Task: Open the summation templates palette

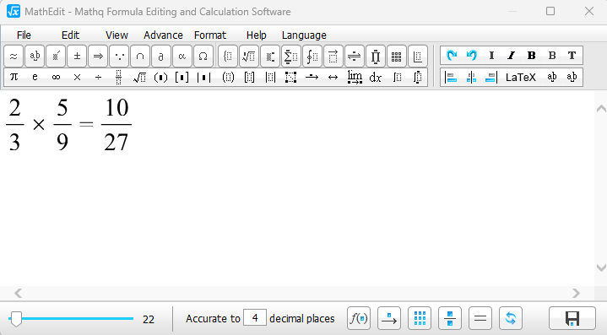Action: [x=291, y=56]
